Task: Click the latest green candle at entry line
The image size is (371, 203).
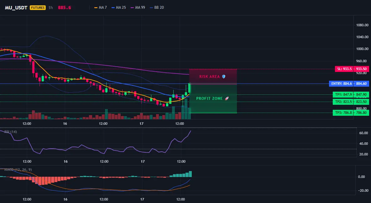Action: pyautogui.click(x=189, y=88)
